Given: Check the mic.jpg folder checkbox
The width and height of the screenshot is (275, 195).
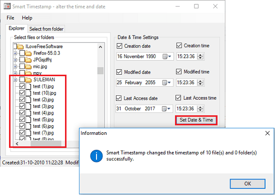Looking at the screenshot, I should tap(22, 66).
